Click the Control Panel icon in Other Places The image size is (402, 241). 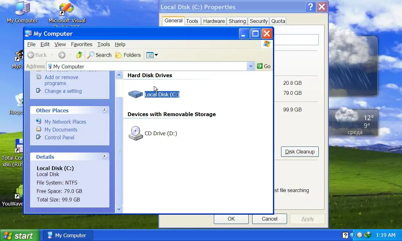[x=39, y=137]
